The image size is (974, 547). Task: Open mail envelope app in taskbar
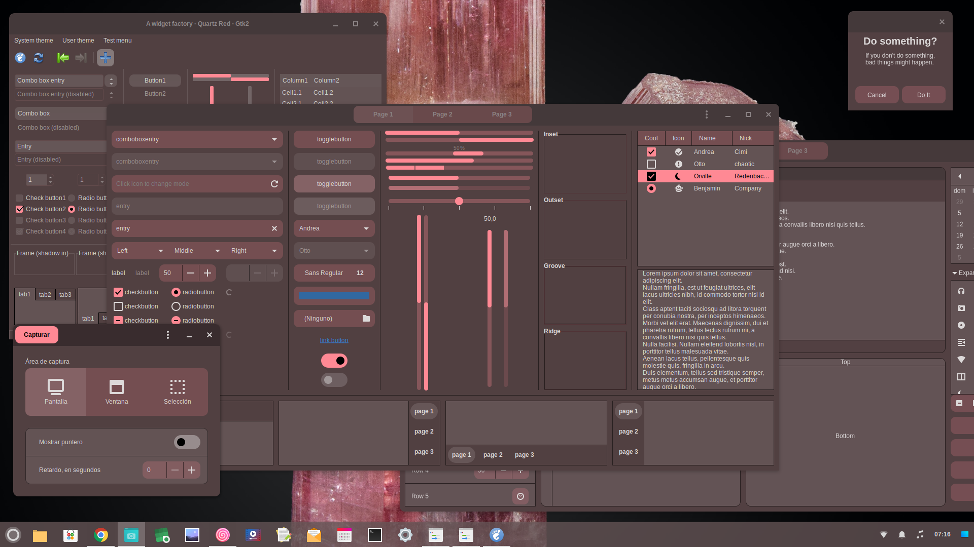point(314,535)
